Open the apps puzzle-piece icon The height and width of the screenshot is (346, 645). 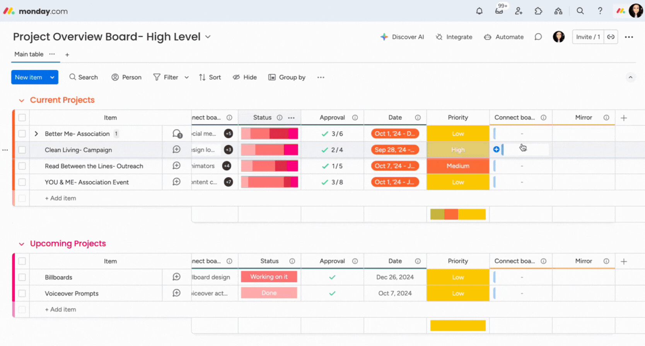(x=538, y=11)
